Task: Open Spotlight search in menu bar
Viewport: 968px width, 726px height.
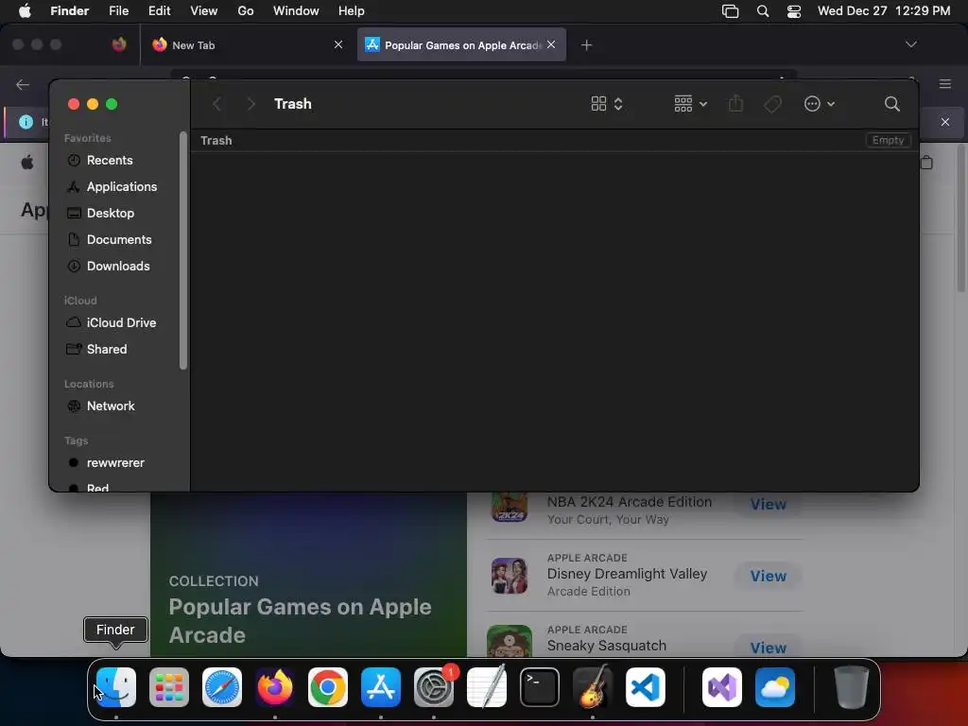Action: 763,11
